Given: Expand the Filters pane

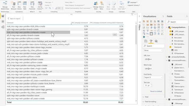Looking at the screenshot, I should click(139, 16).
